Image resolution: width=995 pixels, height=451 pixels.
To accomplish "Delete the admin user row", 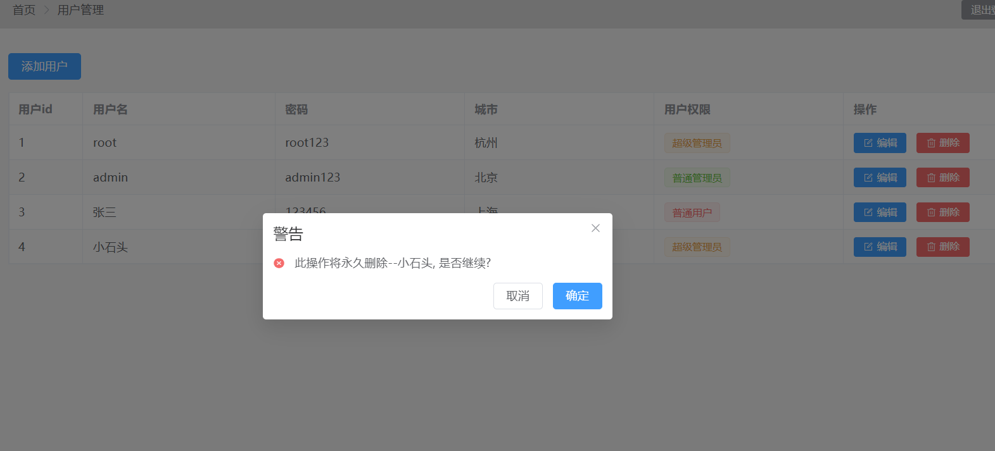I will pos(942,178).
